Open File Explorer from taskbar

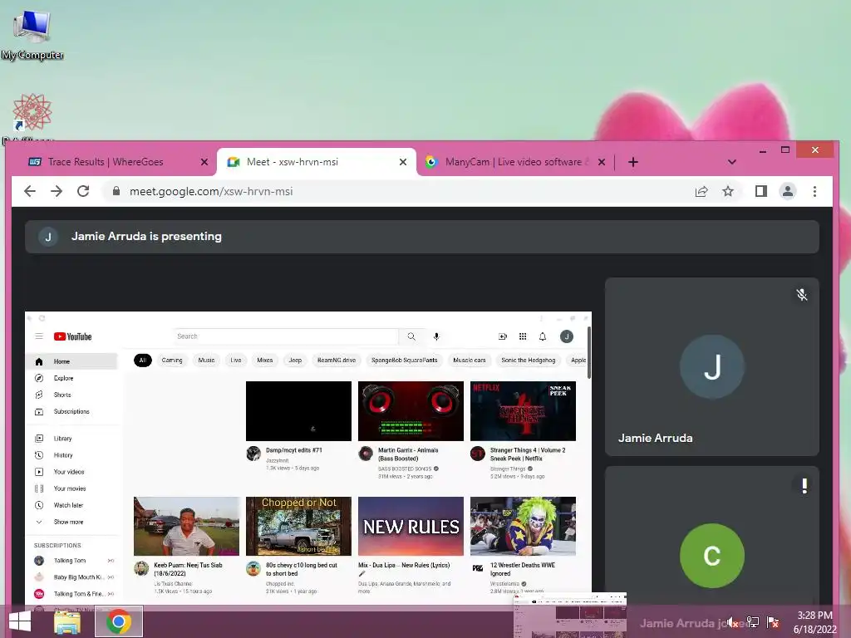point(68,621)
